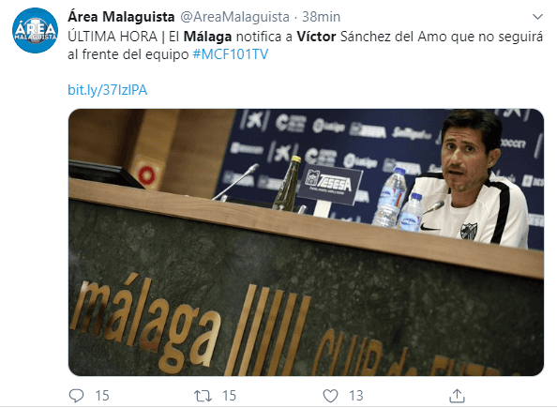The width and height of the screenshot is (557, 408).
Task: Open the press conference photo
Action: pos(306,242)
